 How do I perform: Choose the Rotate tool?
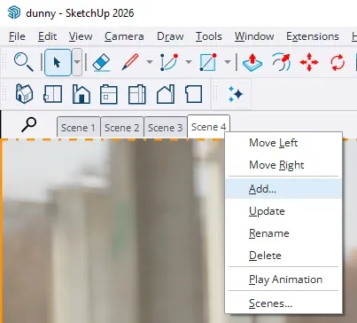pyautogui.click(x=338, y=62)
